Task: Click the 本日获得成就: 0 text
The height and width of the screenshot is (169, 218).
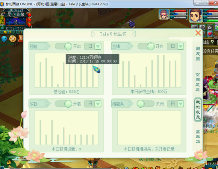Action: [66, 149]
